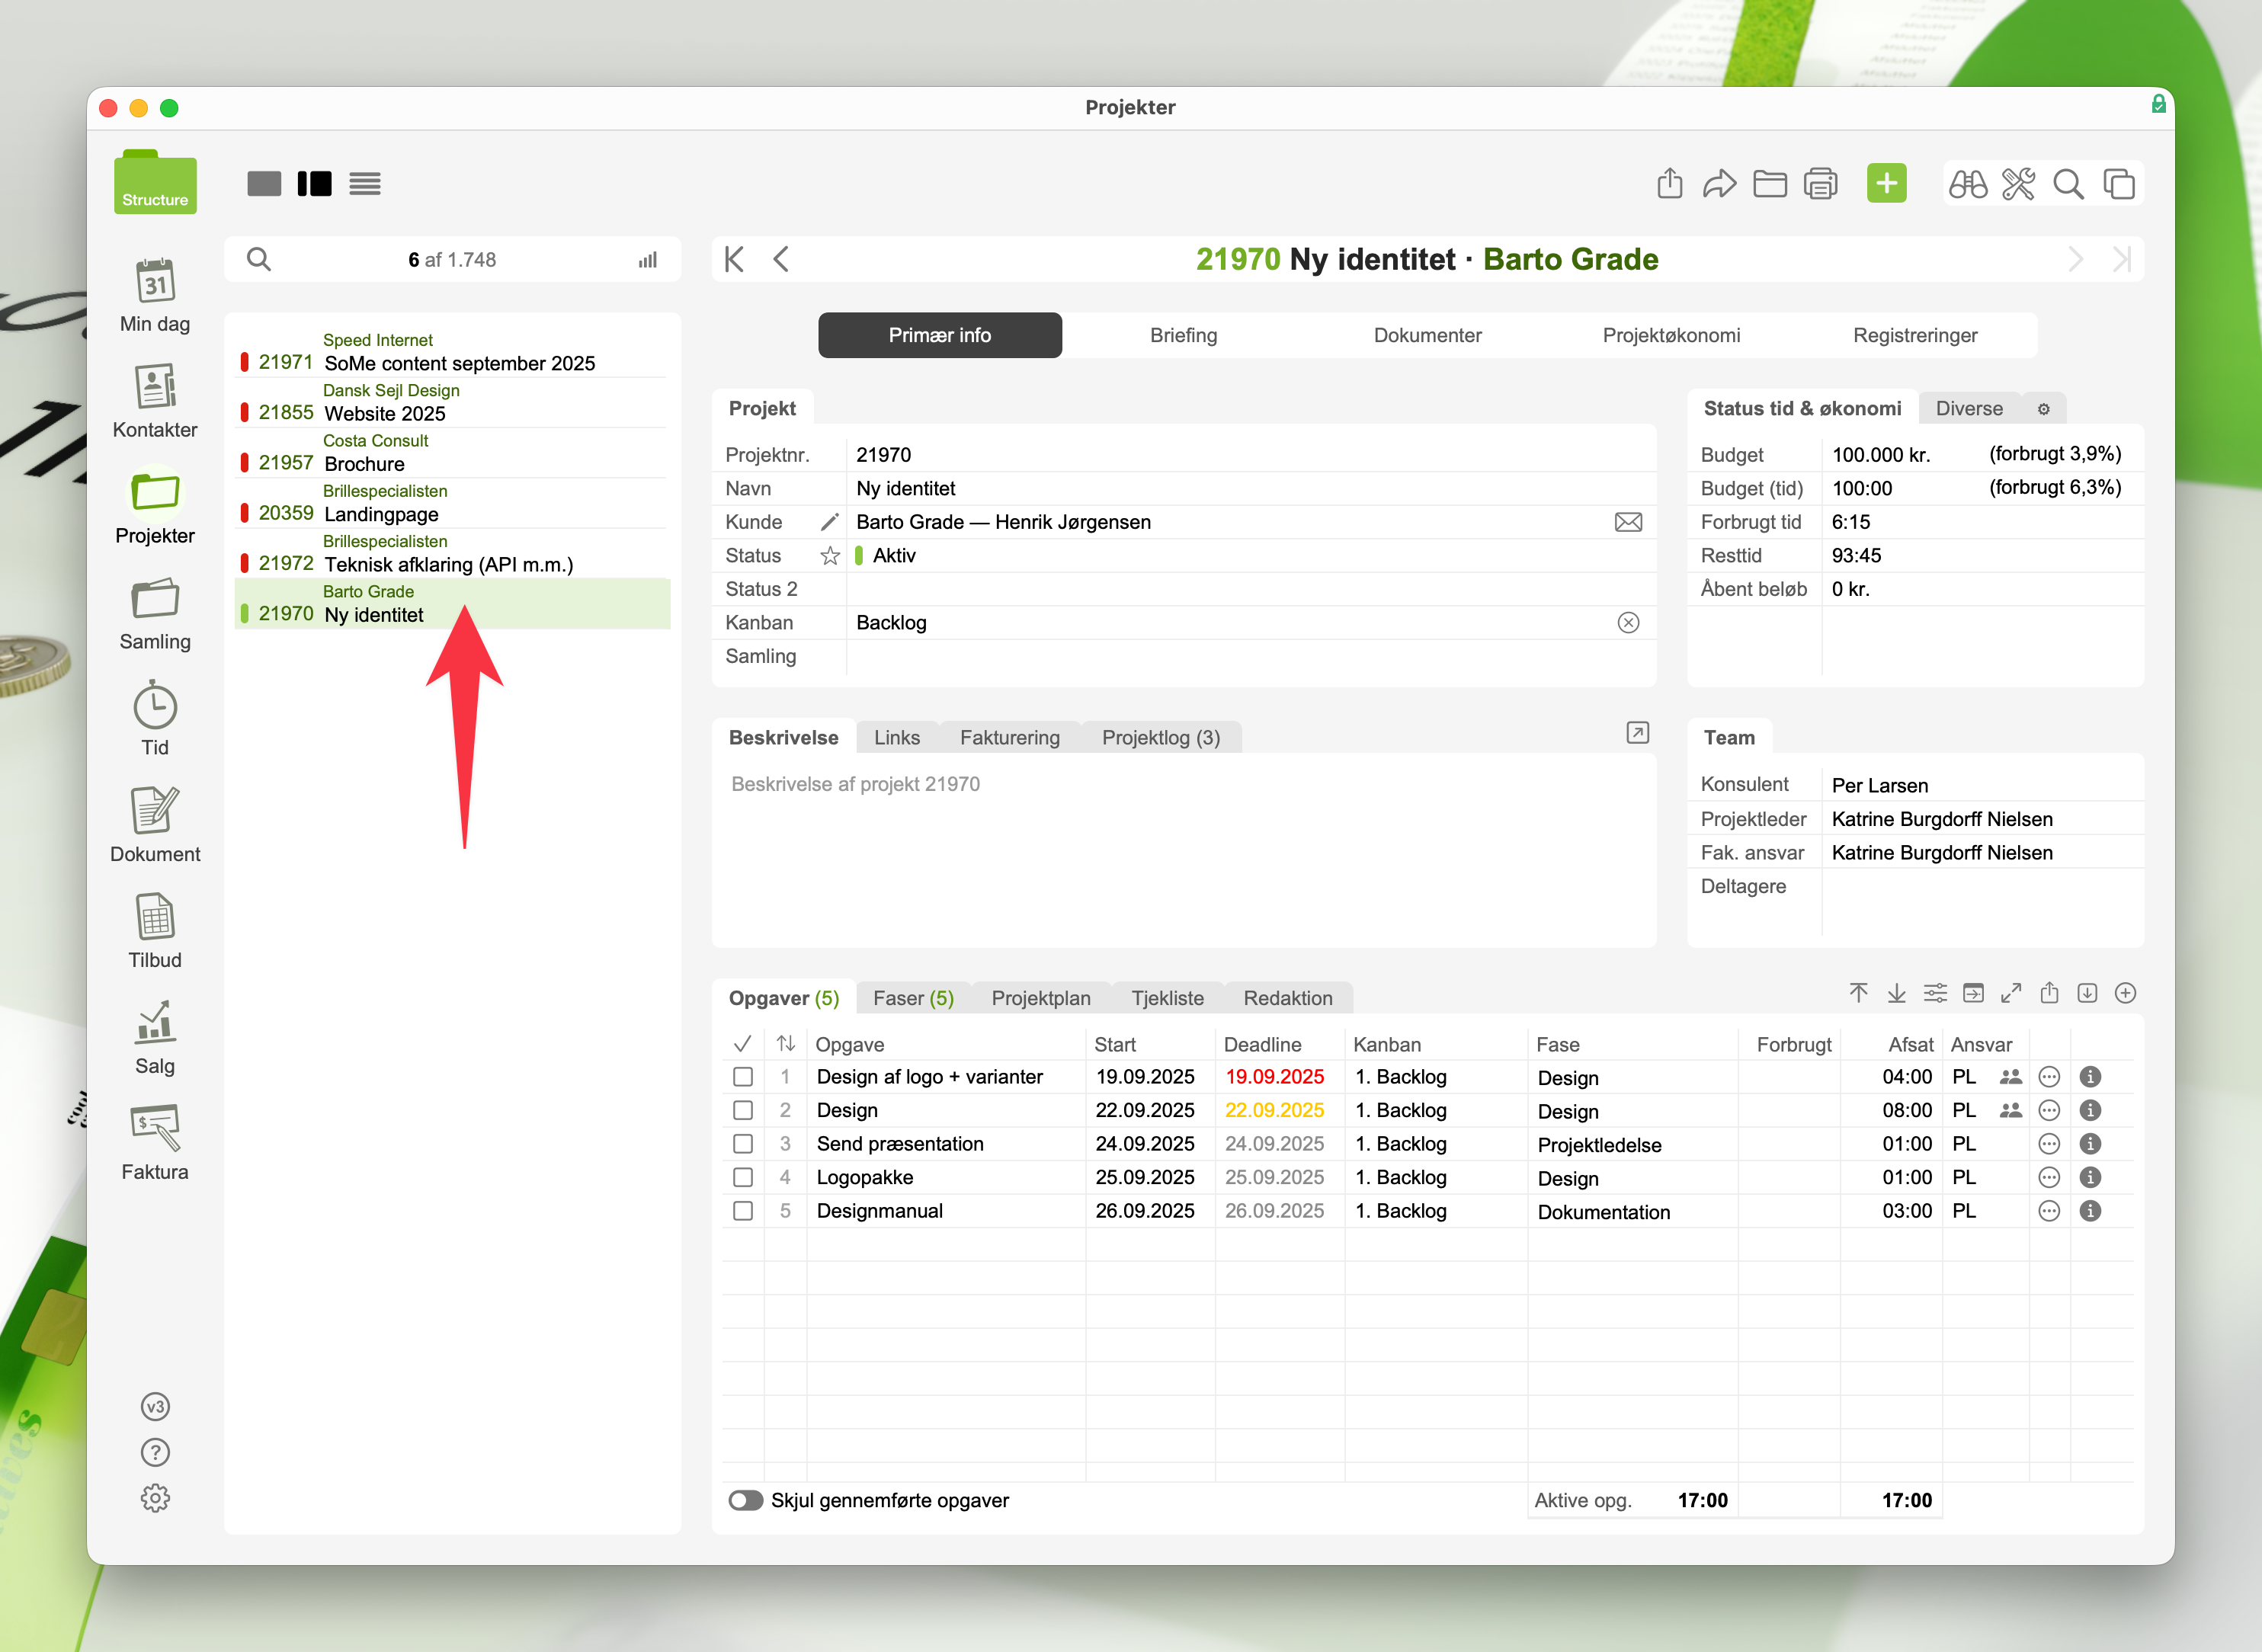The height and width of the screenshot is (1652, 2262).
Task: Click the Deadline column header
Action: pyautogui.click(x=1262, y=1044)
